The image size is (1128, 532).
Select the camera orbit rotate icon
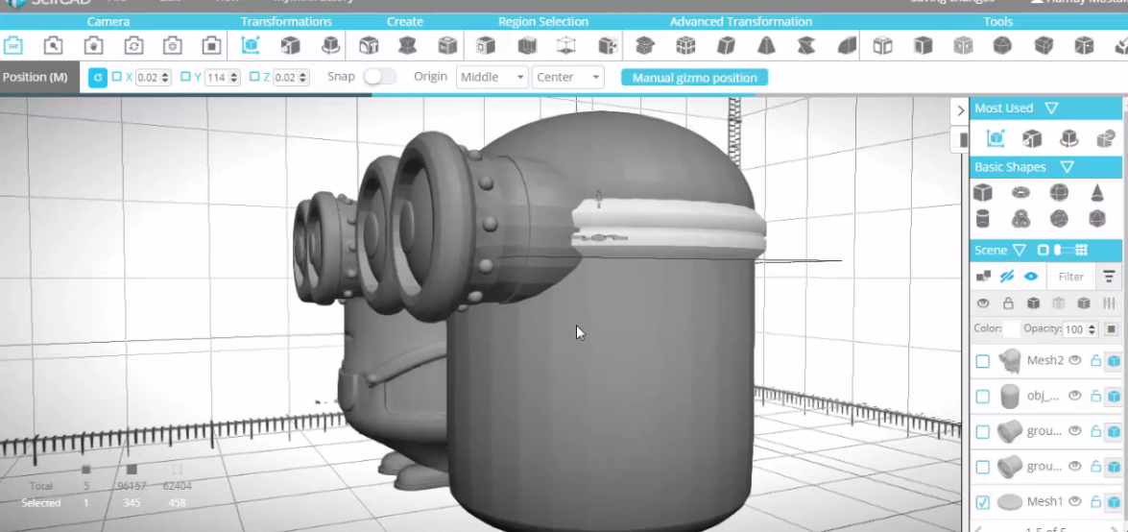point(133,46)
